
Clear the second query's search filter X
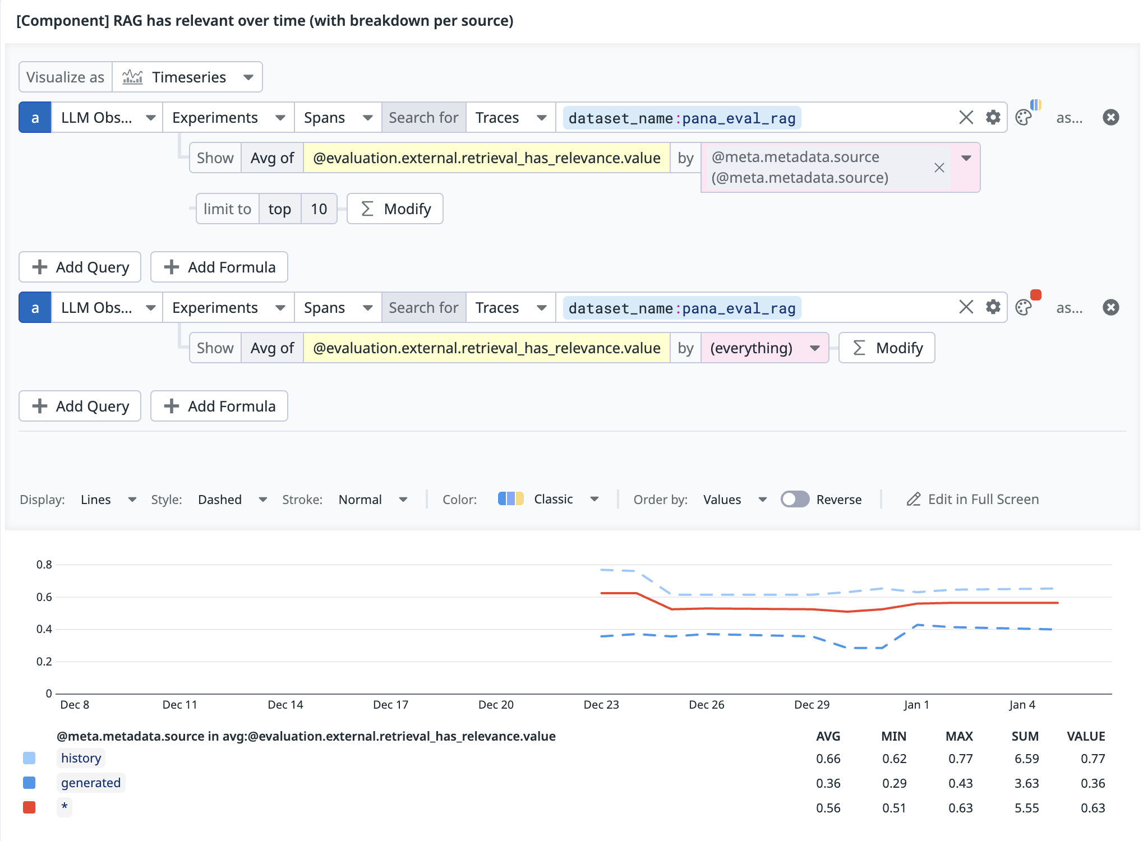[x=966, y=307]
